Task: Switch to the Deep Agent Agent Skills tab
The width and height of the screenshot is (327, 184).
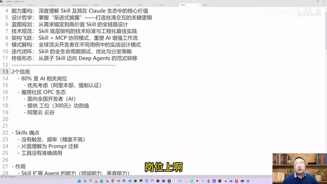Action: [x=80, y=5]
